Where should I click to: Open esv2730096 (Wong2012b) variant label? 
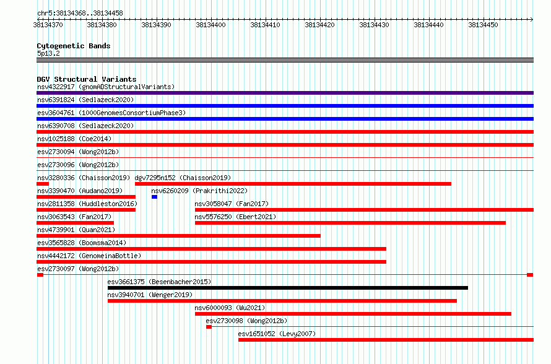(x=78, y=165)
